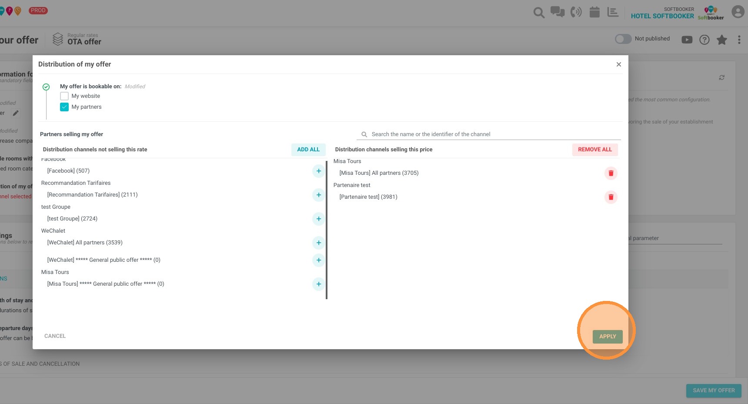Click [test Groupe] (2724) row text
Screen dimensions: 748x404
pos(72,219)
